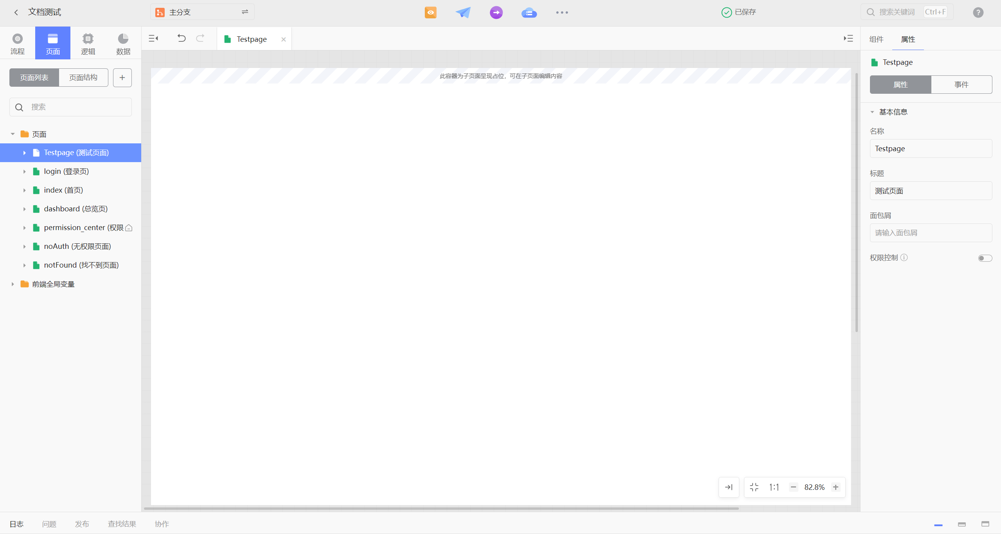Click the 面包屑 input field
This screenshot has width=1001, height=534.
(931, 233)
